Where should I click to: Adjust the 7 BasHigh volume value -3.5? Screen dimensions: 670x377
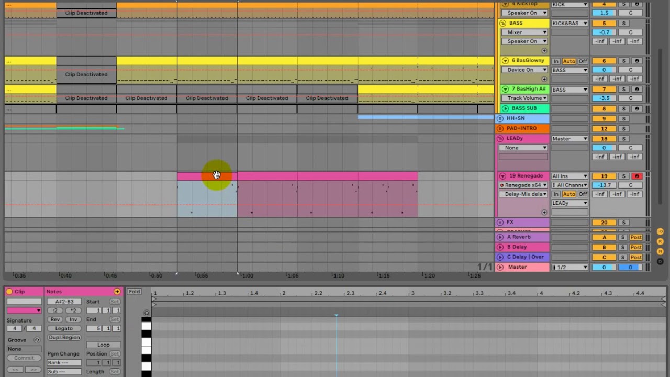click(604, 98)
